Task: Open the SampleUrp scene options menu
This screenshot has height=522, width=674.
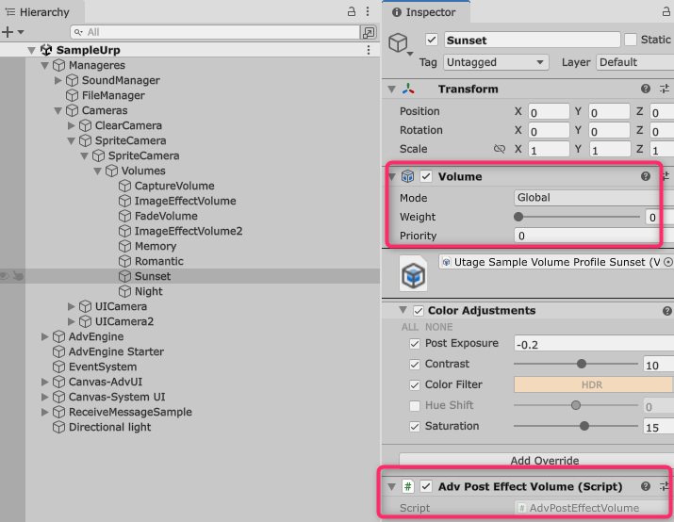Action: 369,50
